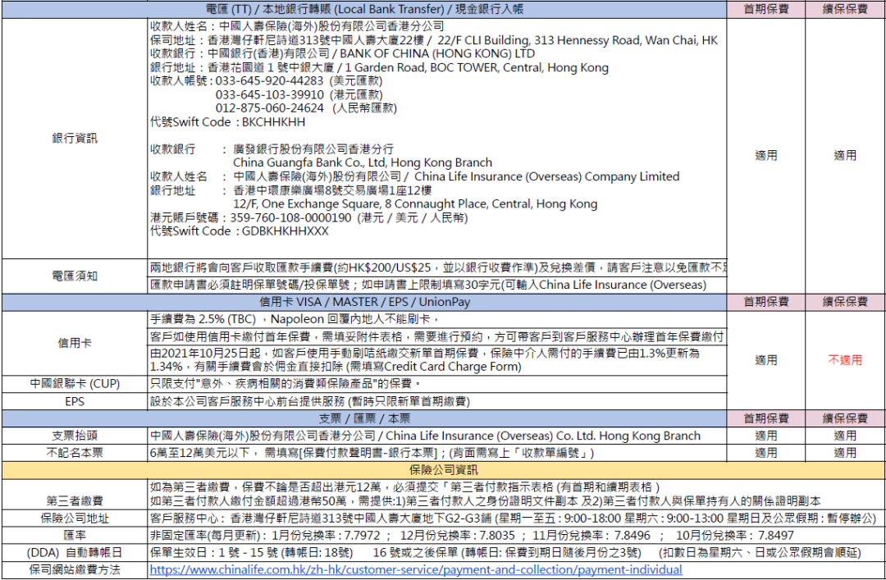Select 適用 under 首期保費 in 支票抬頭 row

pos(765,436)
